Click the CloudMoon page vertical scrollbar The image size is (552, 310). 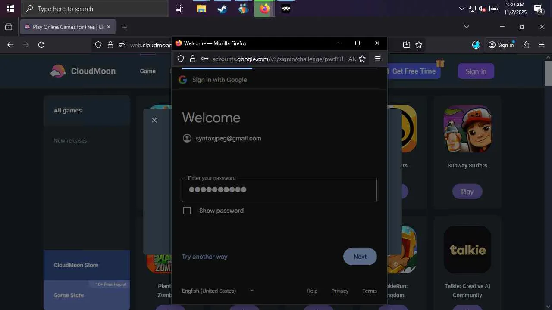click(548, 73)
